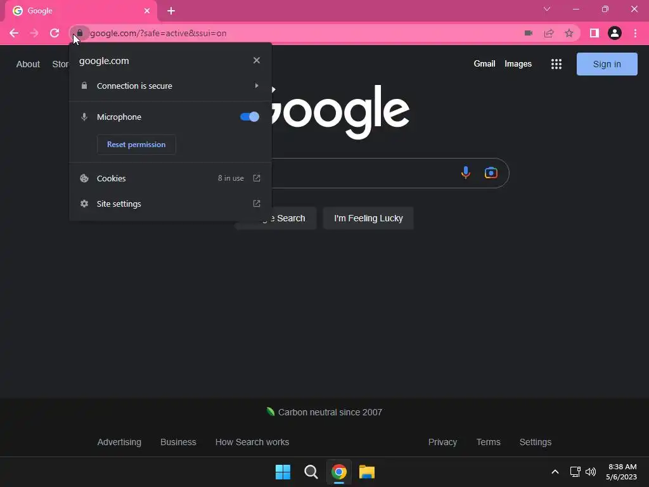Click I'm Feeling Lucky button

(368, 218)
